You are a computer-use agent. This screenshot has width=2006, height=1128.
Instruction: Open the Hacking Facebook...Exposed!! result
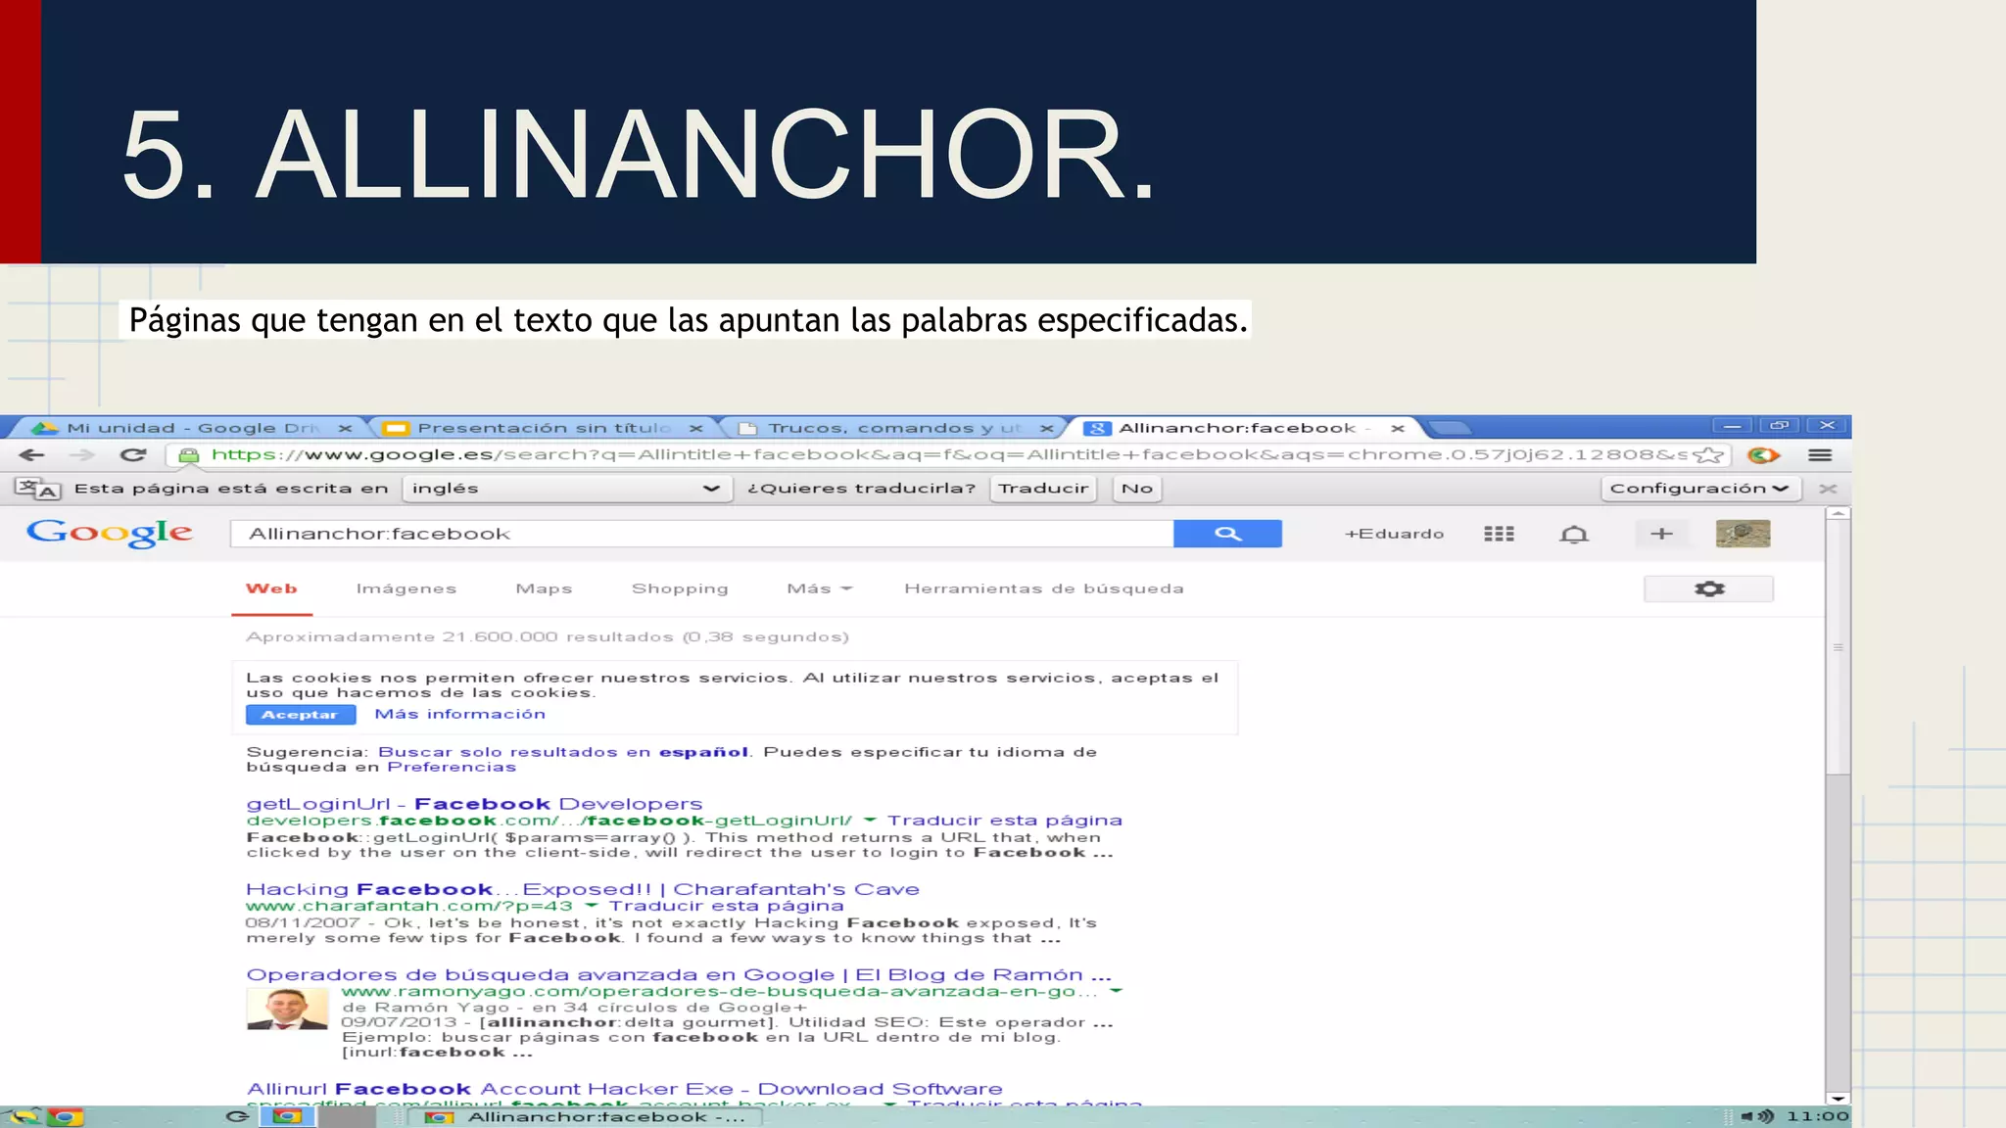click(583, 889)
